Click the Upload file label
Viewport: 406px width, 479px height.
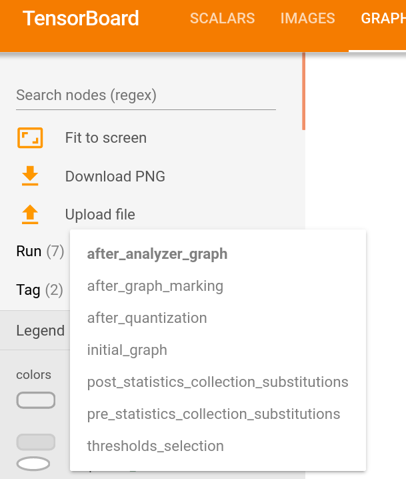(x=100, y=214)
